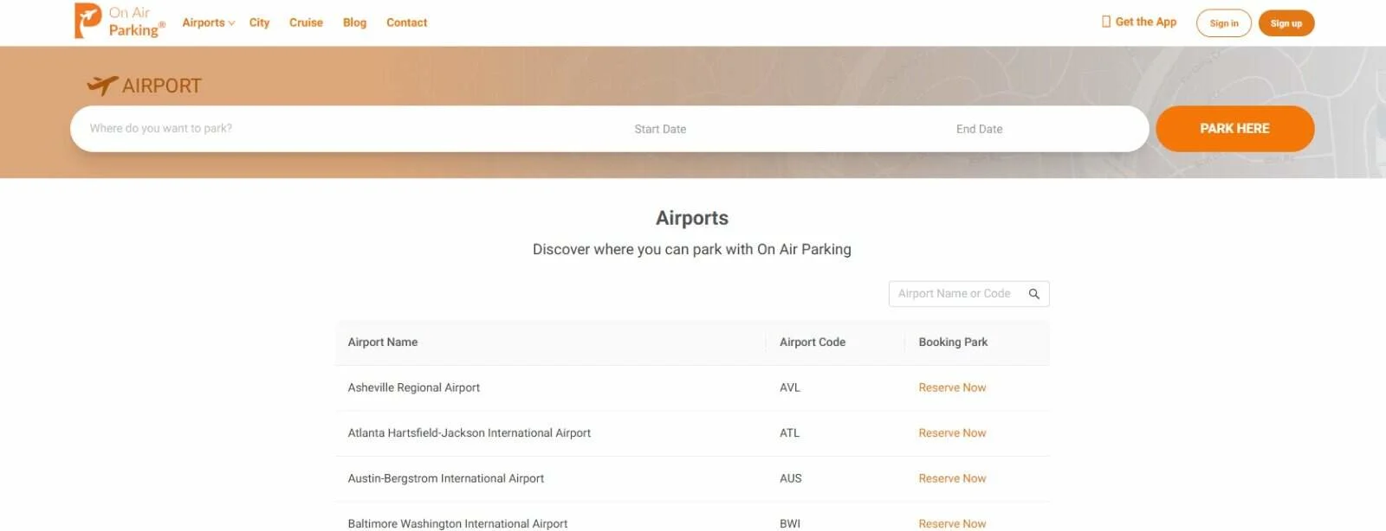Open the Blog page
This screenshot has height=531, width=1386.
point(354,22)
